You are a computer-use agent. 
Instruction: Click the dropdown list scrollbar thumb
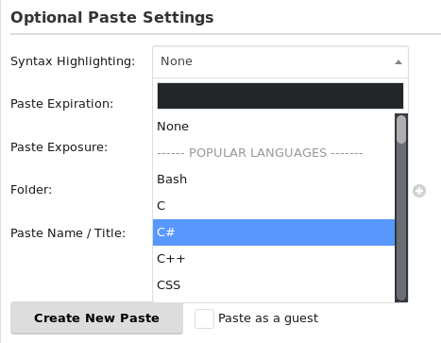pyautogui.click(x=401, y=129)
